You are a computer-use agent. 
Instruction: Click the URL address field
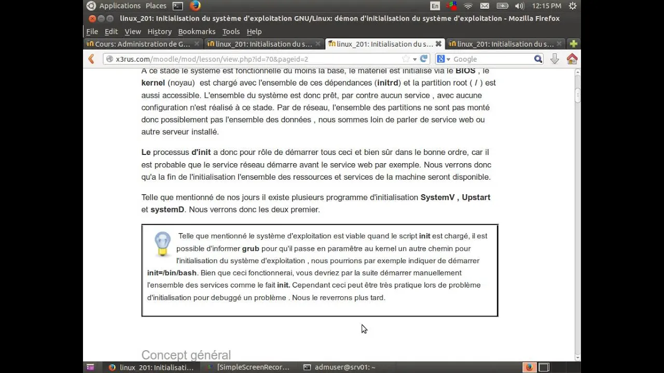[259, 59]
